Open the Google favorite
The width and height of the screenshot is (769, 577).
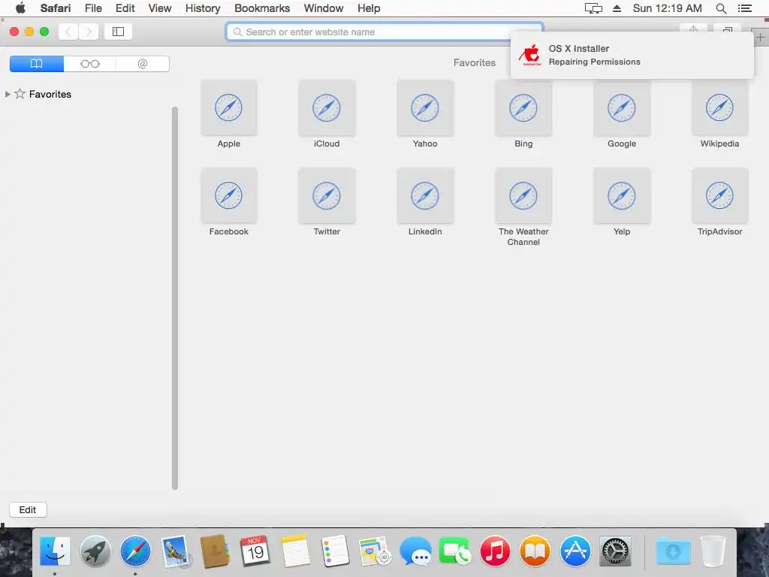click(x=622, y=108)
